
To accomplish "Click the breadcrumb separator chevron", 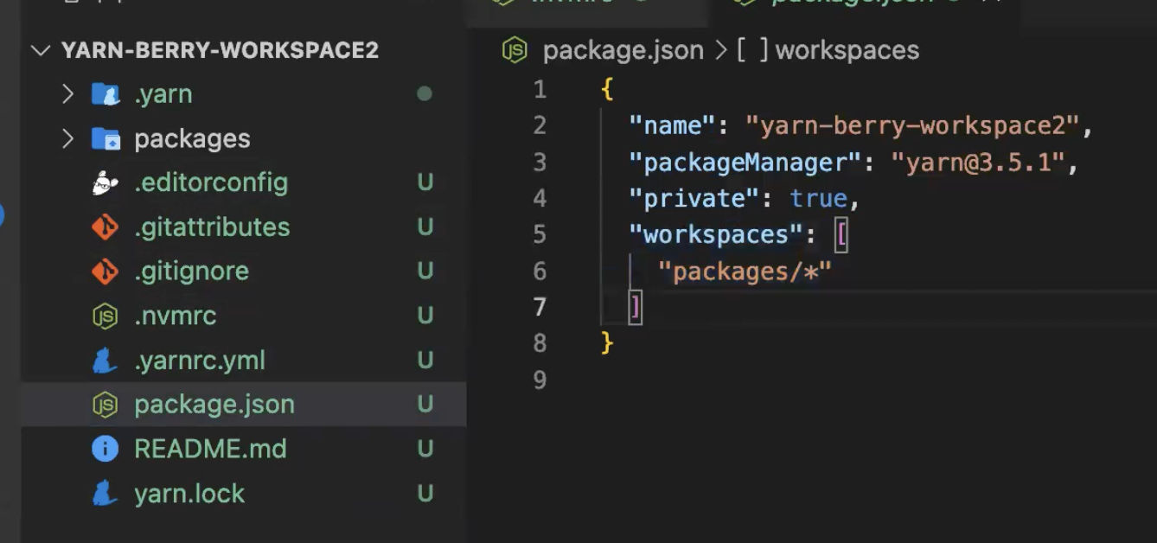I will [720, 51].
